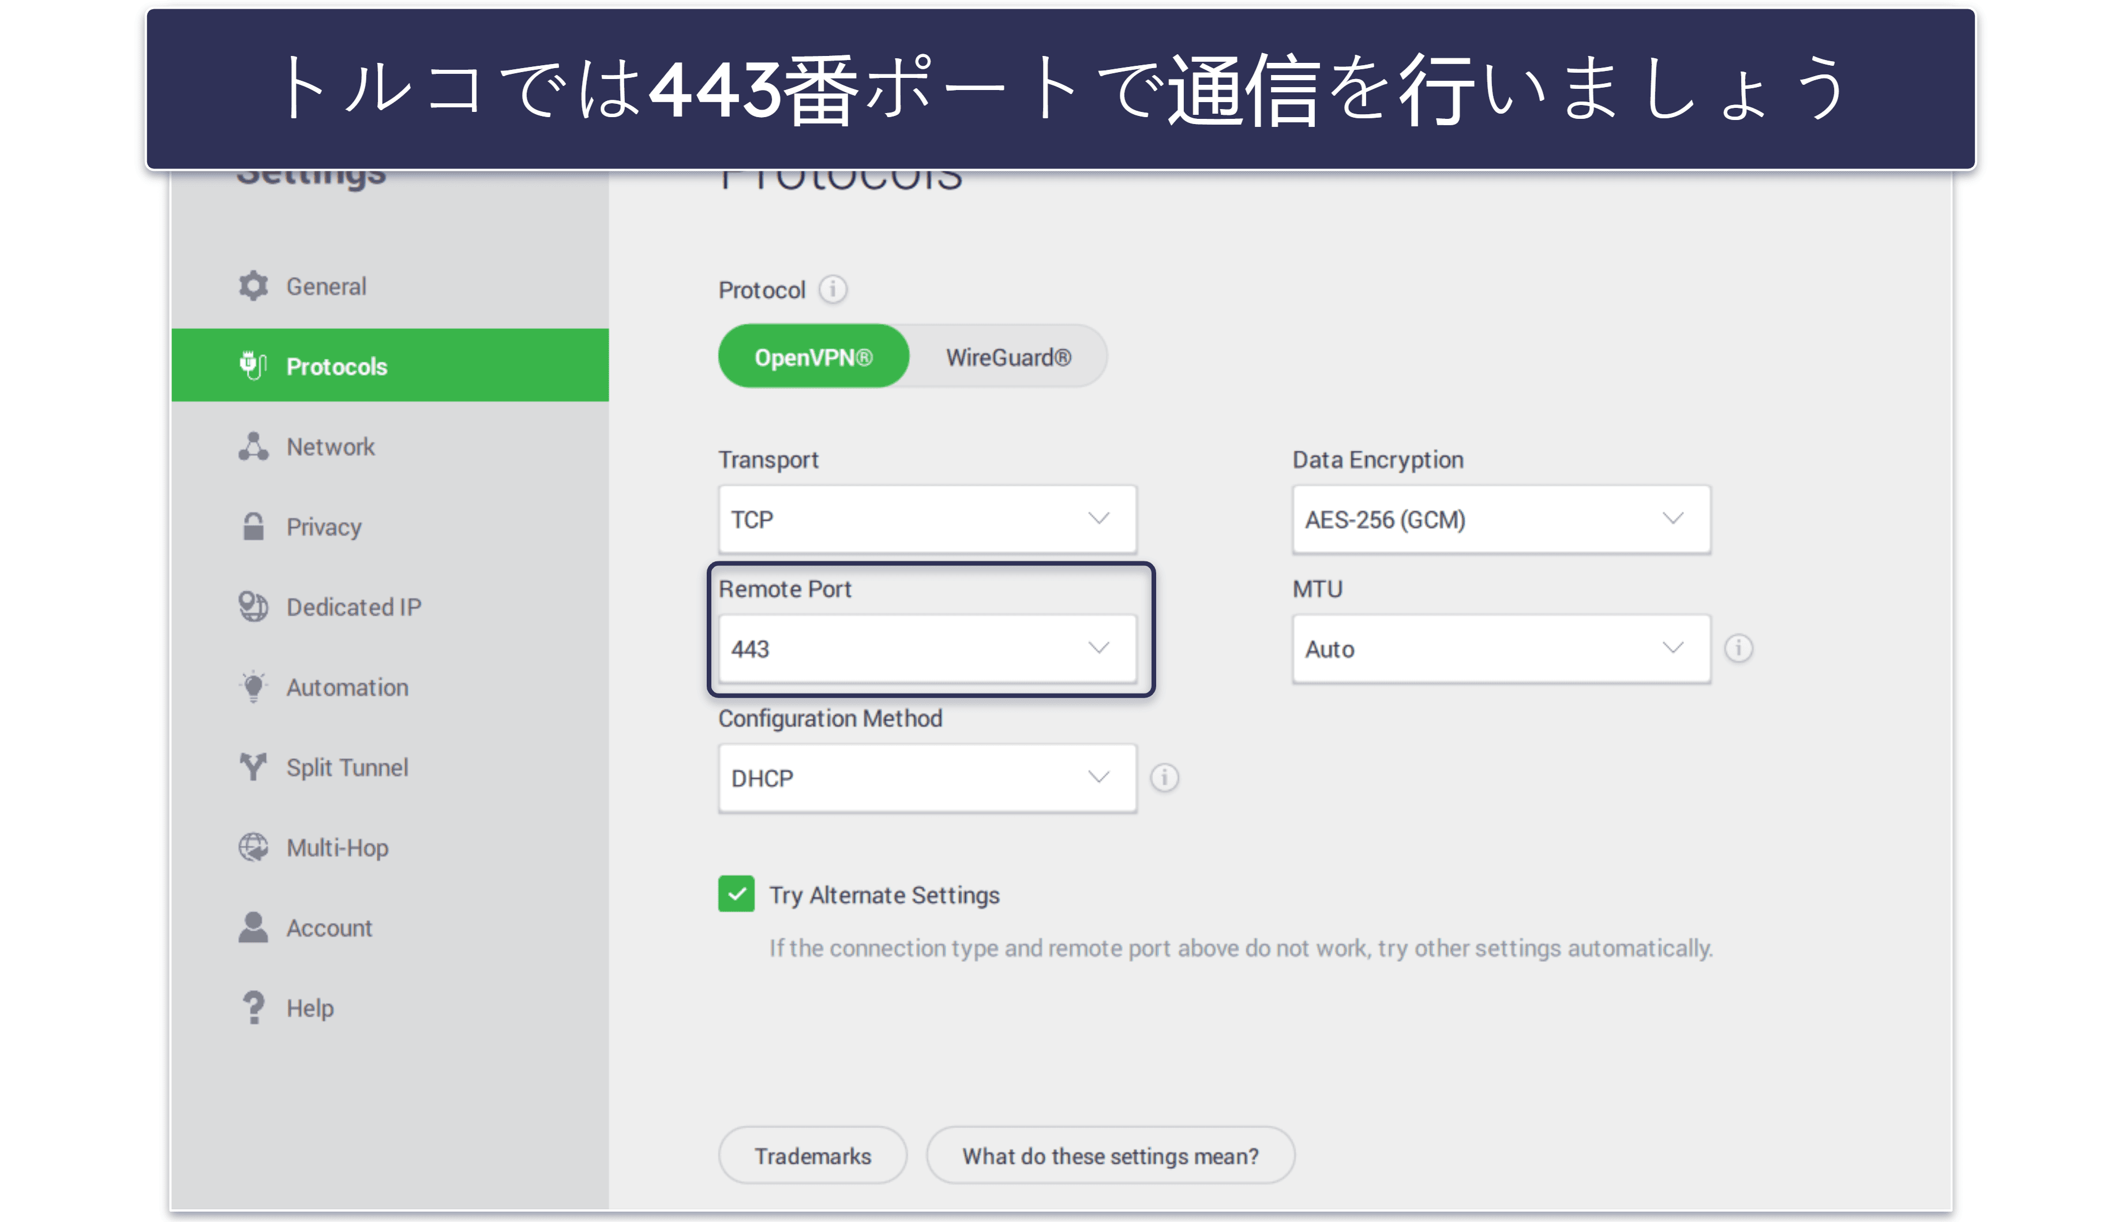This screenshot has width=2115, height=1222.
Task: Select the active Protocols tab
Action: click(390, 365)
